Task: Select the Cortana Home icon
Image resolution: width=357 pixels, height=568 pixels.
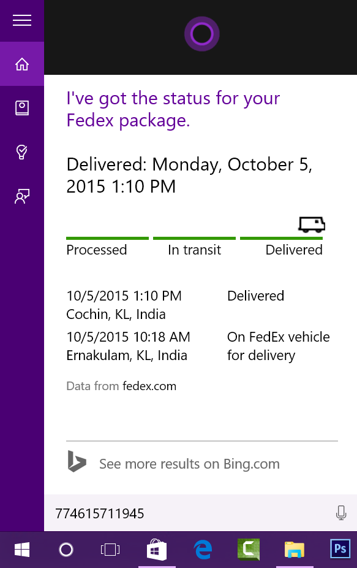Action: click(x=22, y=64)
